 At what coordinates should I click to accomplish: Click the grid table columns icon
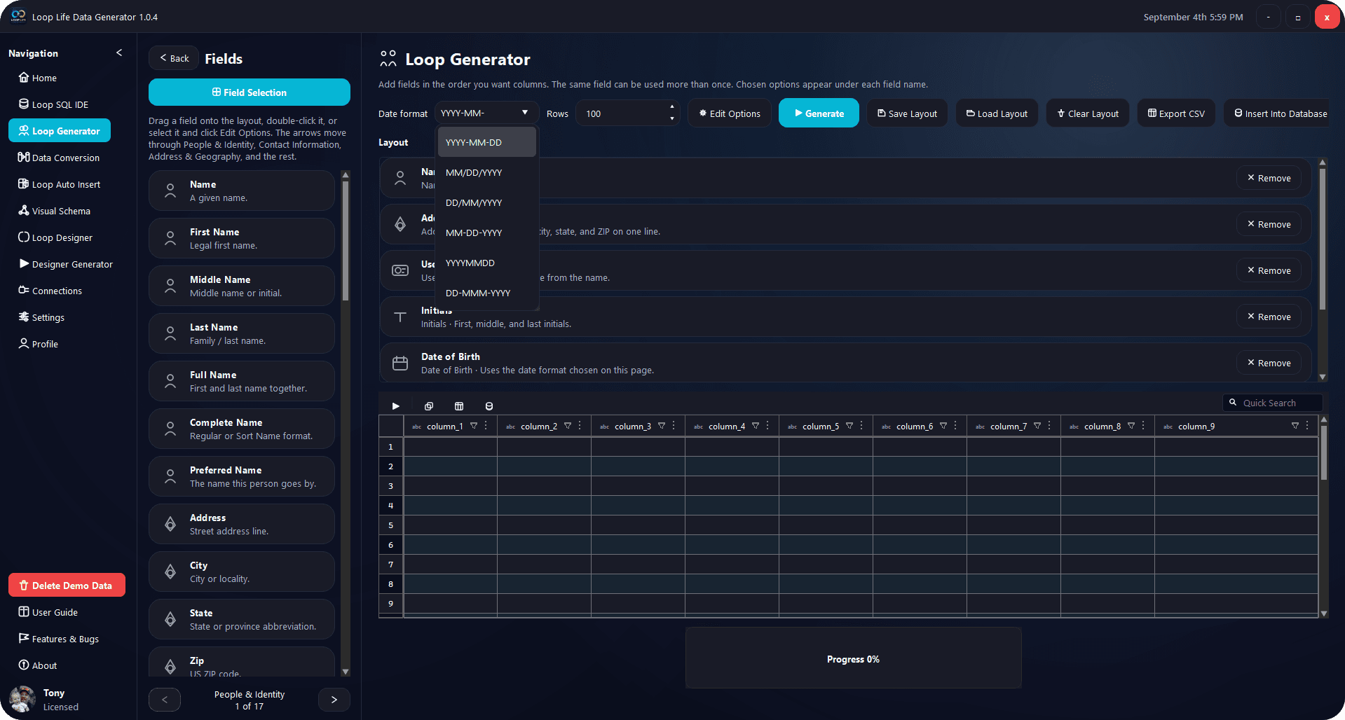pyautogui.click(x=459, y=406)
